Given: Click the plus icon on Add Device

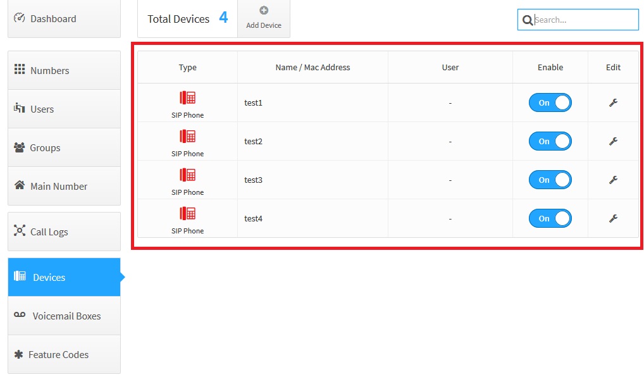Looking at the screenshot, I should pos(264,10).
